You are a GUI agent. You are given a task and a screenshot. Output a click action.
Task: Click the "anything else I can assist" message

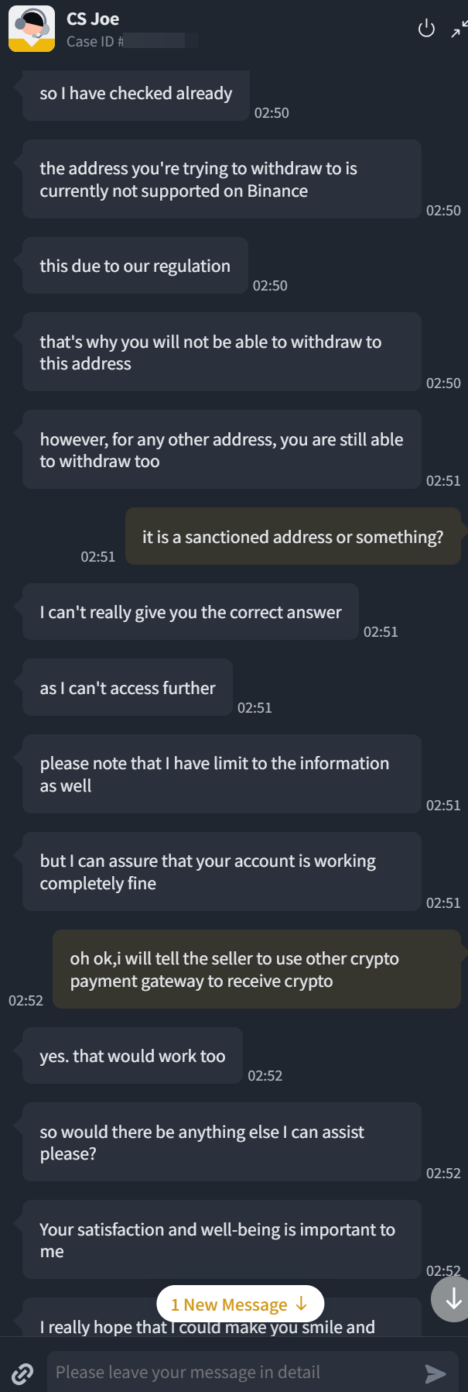pos(221,1143)
